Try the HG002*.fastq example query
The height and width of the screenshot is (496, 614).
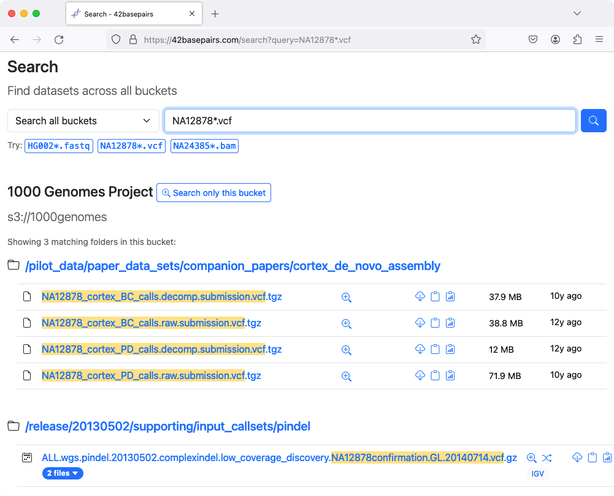coord(59,146)
